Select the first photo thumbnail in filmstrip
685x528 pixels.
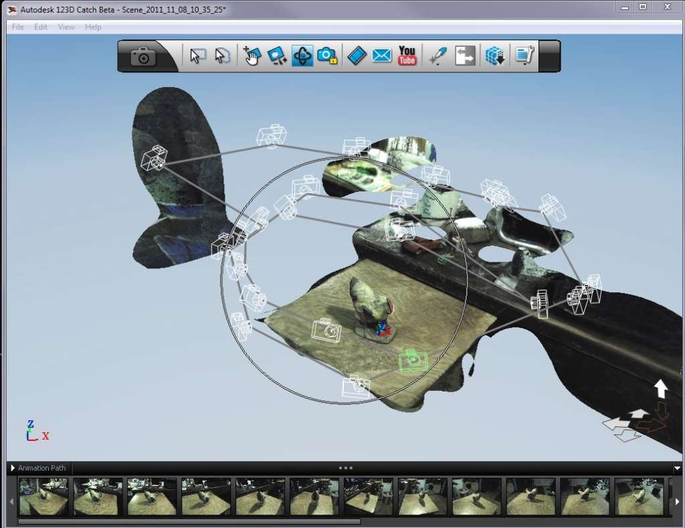[43, 497]
